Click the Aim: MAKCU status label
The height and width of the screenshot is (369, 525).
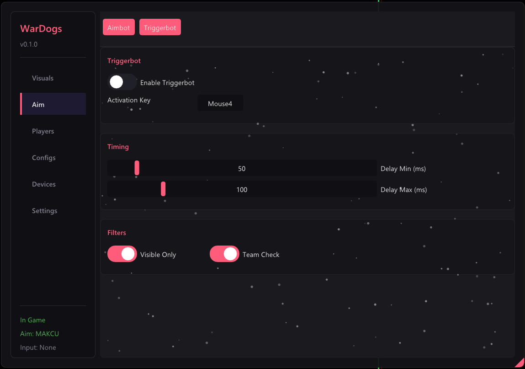[39, 333]
